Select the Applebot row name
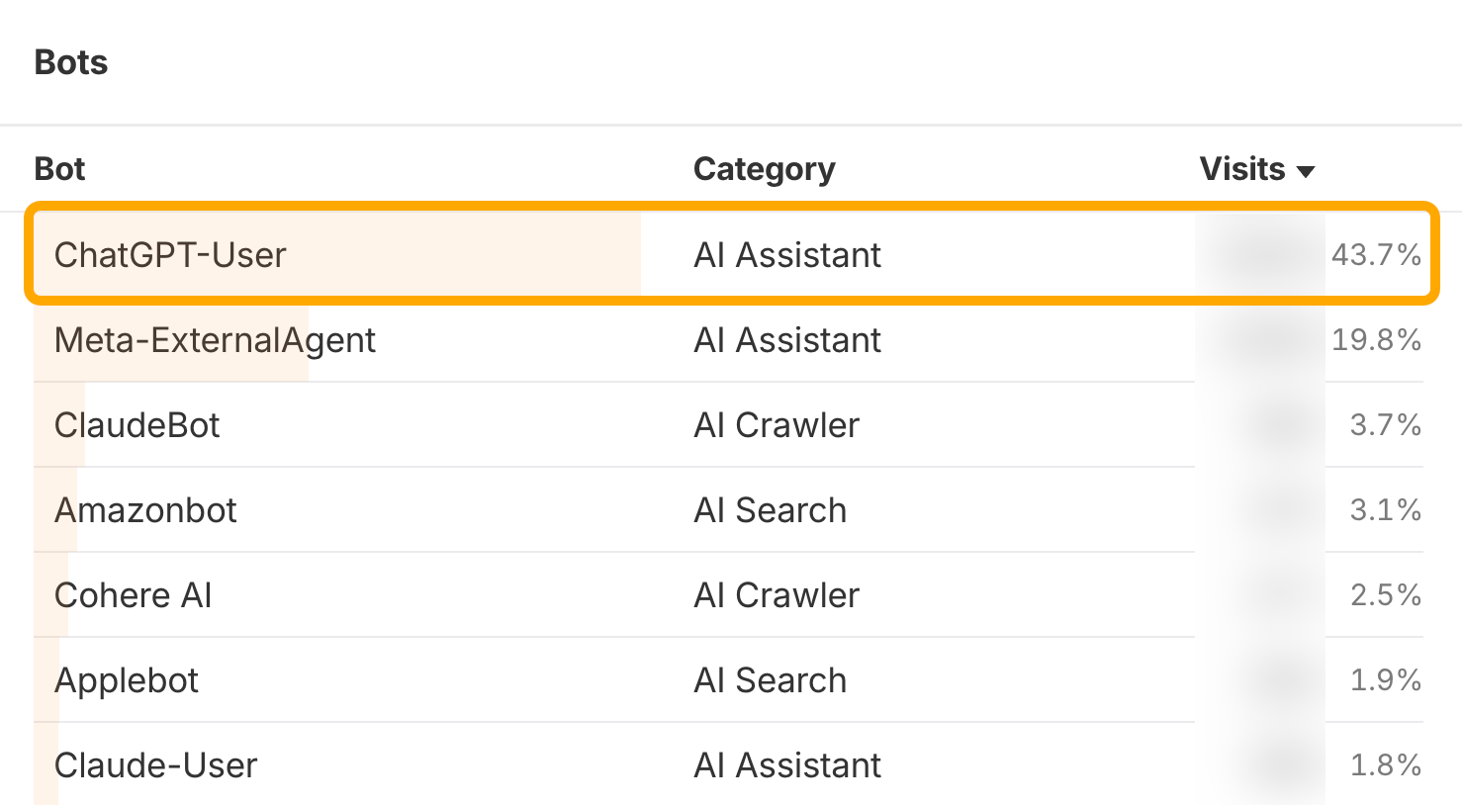 click(127, 681)
